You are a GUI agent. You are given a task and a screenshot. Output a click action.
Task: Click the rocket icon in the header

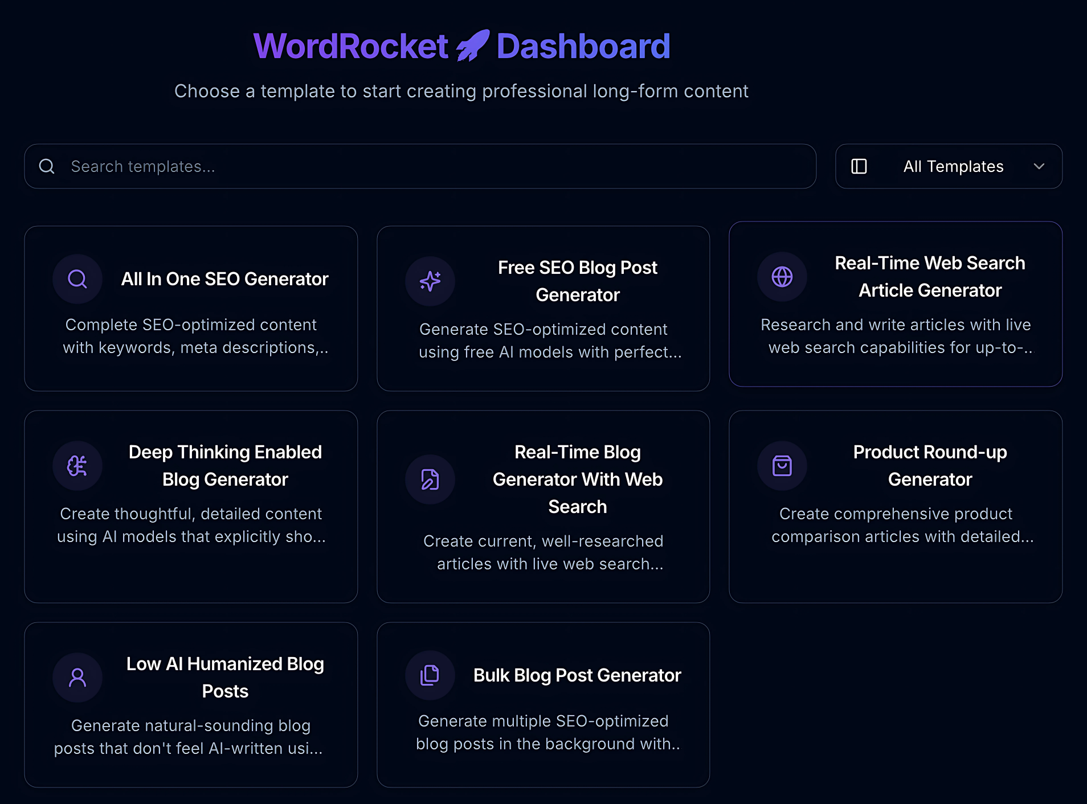(x=472, y=45)
